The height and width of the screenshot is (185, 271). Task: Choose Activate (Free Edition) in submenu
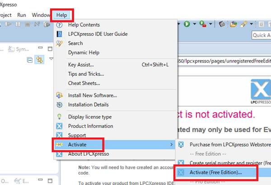[x=215, y=172]
